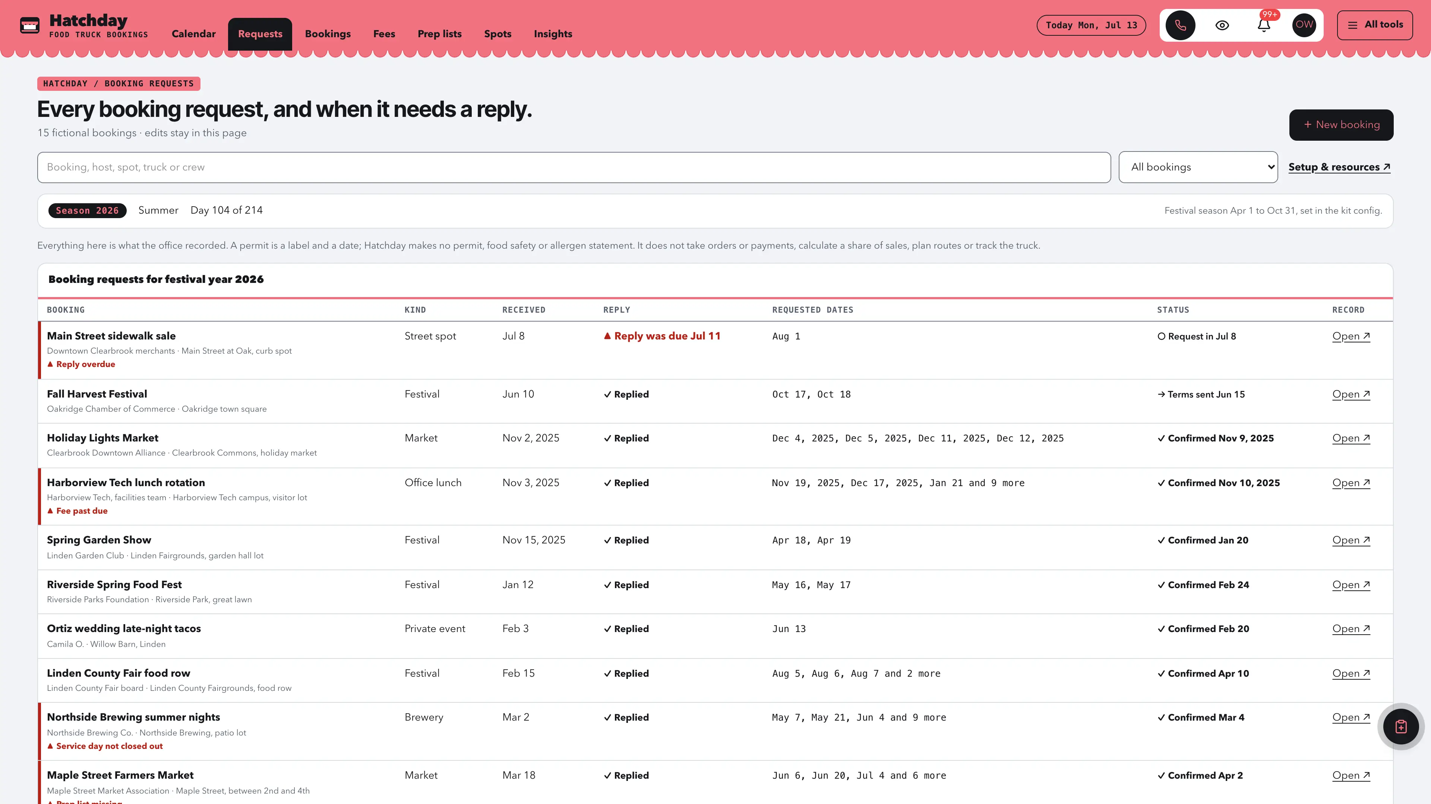Screen dimensions: 1431x804
Task: Click the New booking button
Action: point(1341,125)
